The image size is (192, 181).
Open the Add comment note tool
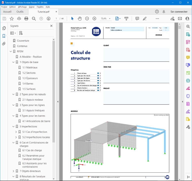pos(137,19)
